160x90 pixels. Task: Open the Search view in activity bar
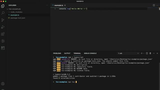pyautogui.click(x=3, y=13)
